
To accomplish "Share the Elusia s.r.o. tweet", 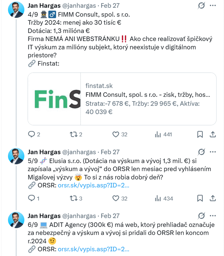I will click(212, 198).
